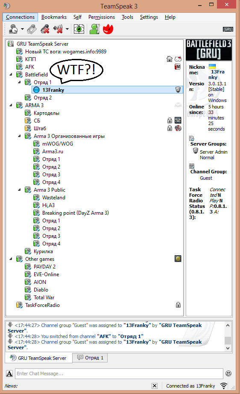Toggle the mute microphone icon
240x394 pixels.
point(45,29)
